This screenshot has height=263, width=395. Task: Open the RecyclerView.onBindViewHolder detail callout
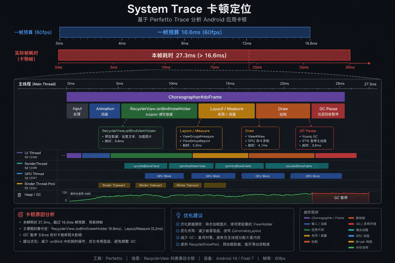pyautogui.click(x=131, y=137)
